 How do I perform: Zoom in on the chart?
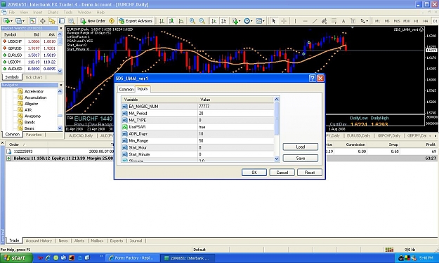tap(192, 21)
